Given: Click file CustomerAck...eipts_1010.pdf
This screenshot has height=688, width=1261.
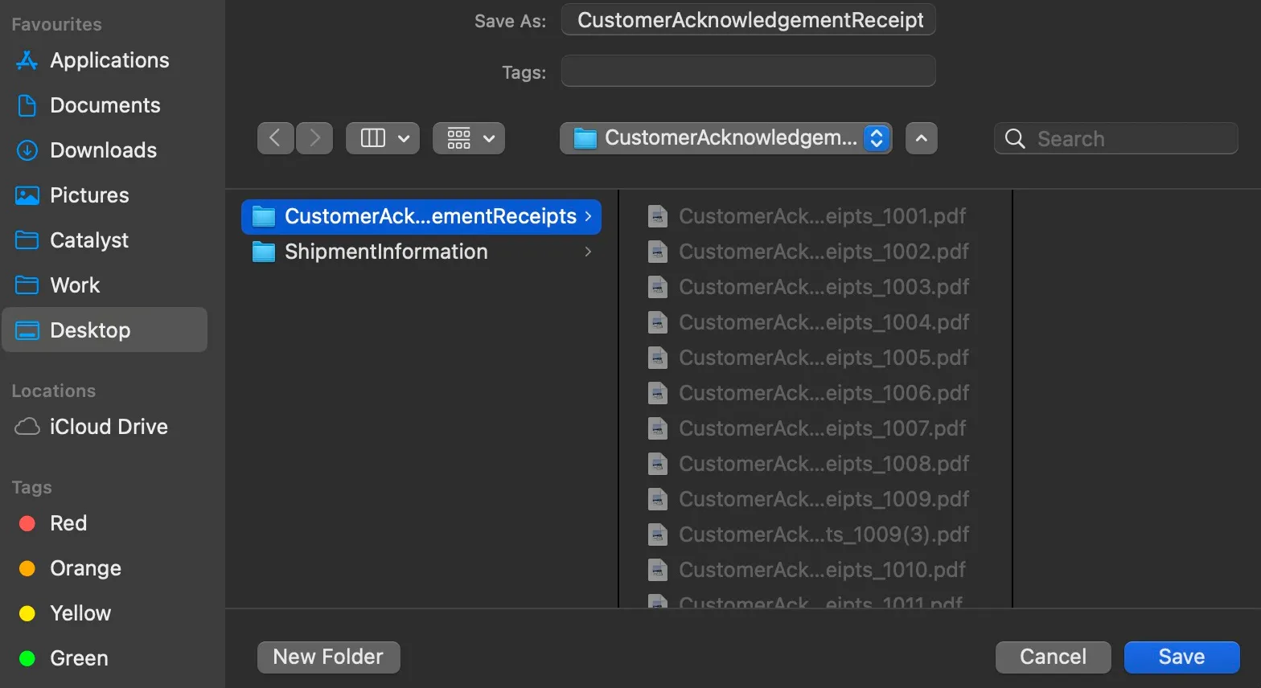Looking at the screenshot, I should point(815,570).
